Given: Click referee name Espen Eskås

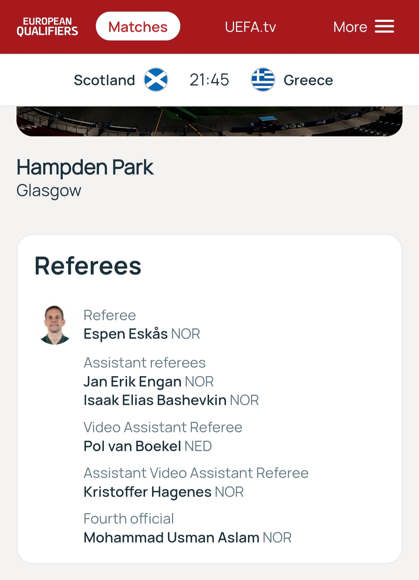Looking at the screenshot, I should pos(126,334).
